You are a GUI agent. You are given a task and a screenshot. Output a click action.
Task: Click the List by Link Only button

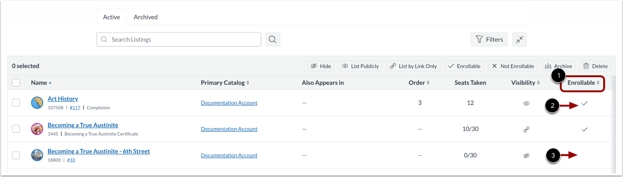414,66
